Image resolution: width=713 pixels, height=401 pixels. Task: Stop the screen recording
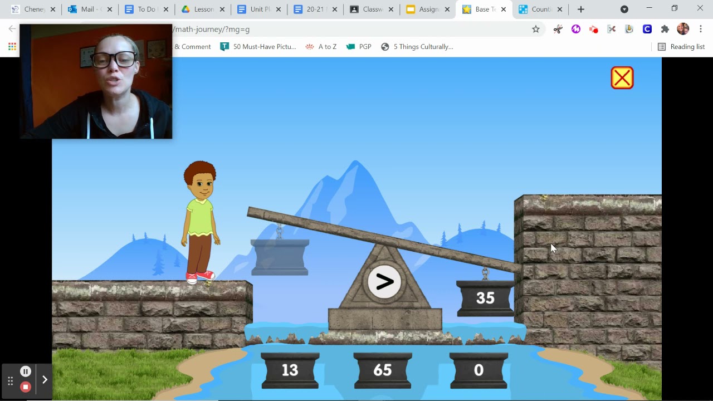(26, 387)
